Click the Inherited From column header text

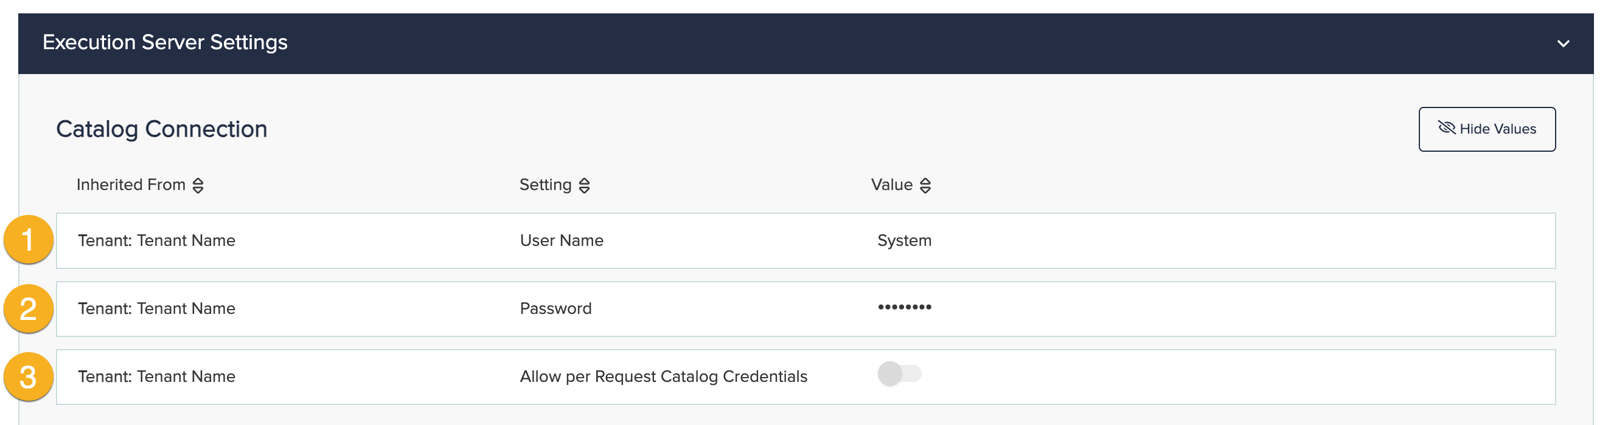point(131,185)
